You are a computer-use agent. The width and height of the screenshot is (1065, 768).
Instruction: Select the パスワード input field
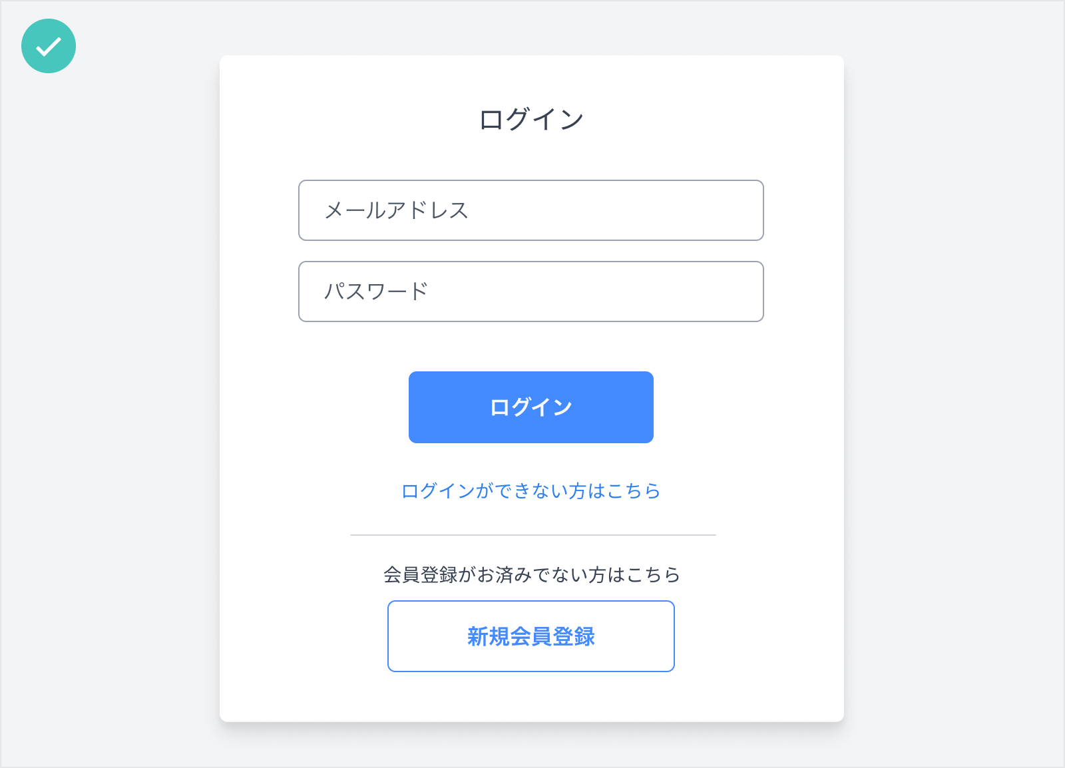click(x=531, y=291)
